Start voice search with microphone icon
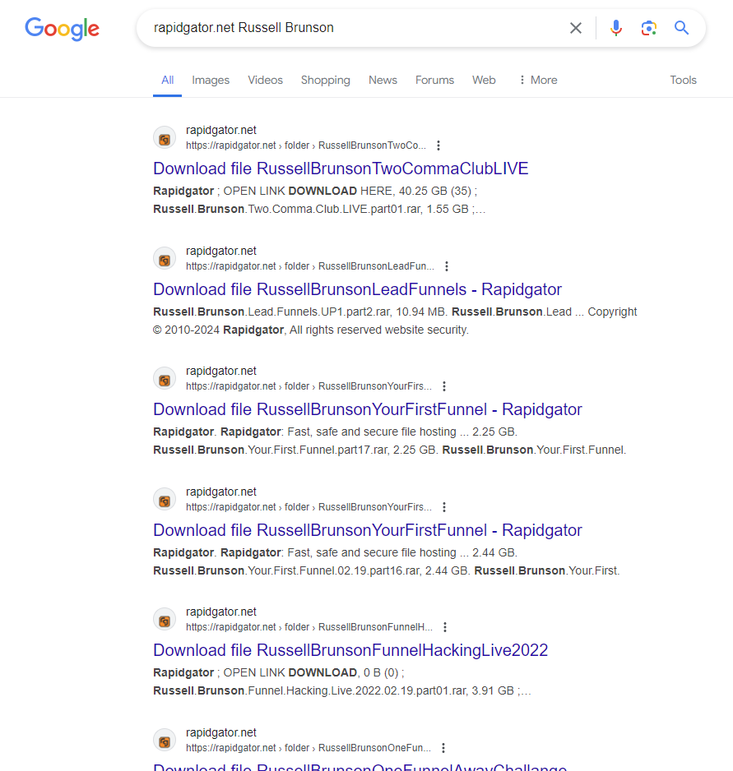The height and width of the screenshot is (771, 733). coord(616,28)
